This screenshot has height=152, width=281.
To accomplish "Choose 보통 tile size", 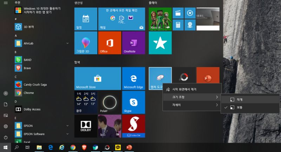I will point(250,108).
